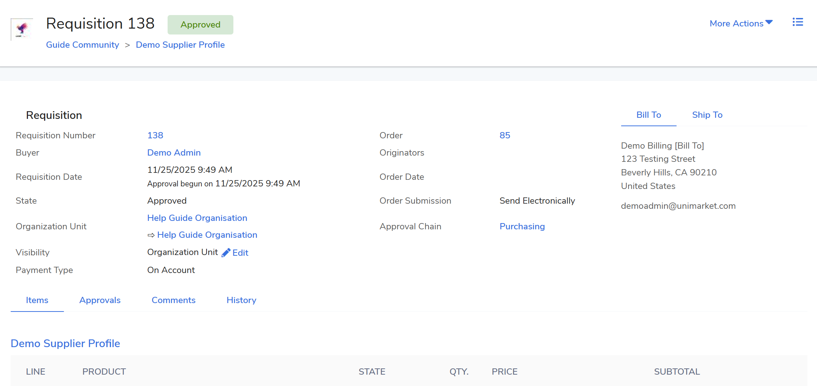Viewport: 817px width, 386px height.
Task: Open Demo Supplier Profile section heading
Action: coord(65,343)
